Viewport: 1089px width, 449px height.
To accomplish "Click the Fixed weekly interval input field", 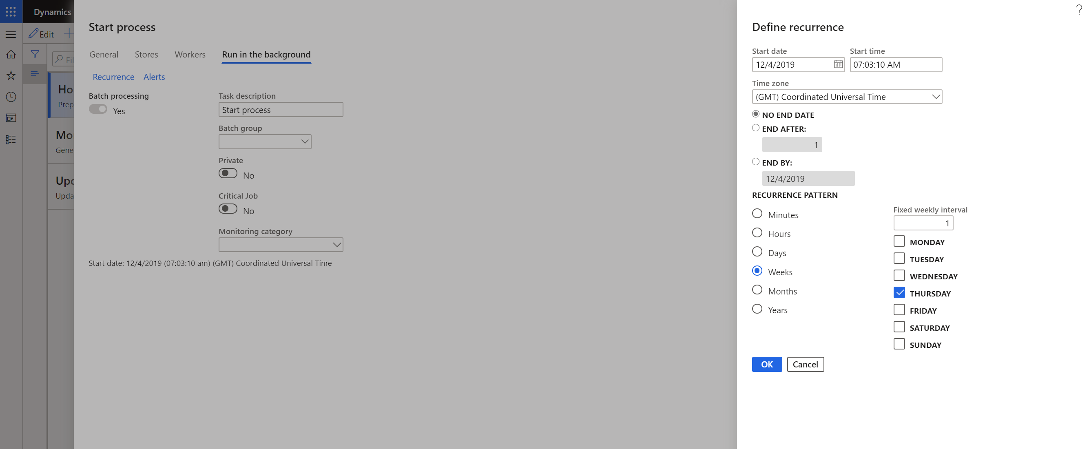I will [923, 223].
